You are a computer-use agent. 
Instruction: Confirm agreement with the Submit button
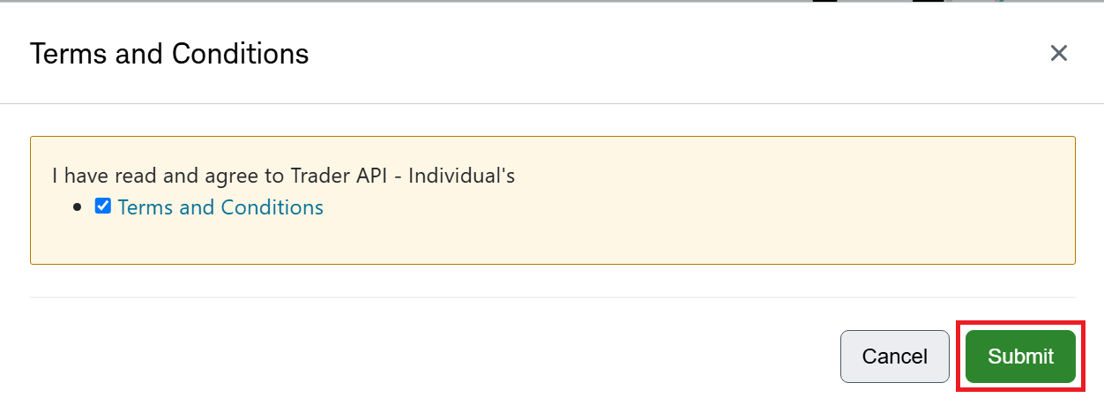tap(1020, 357)
